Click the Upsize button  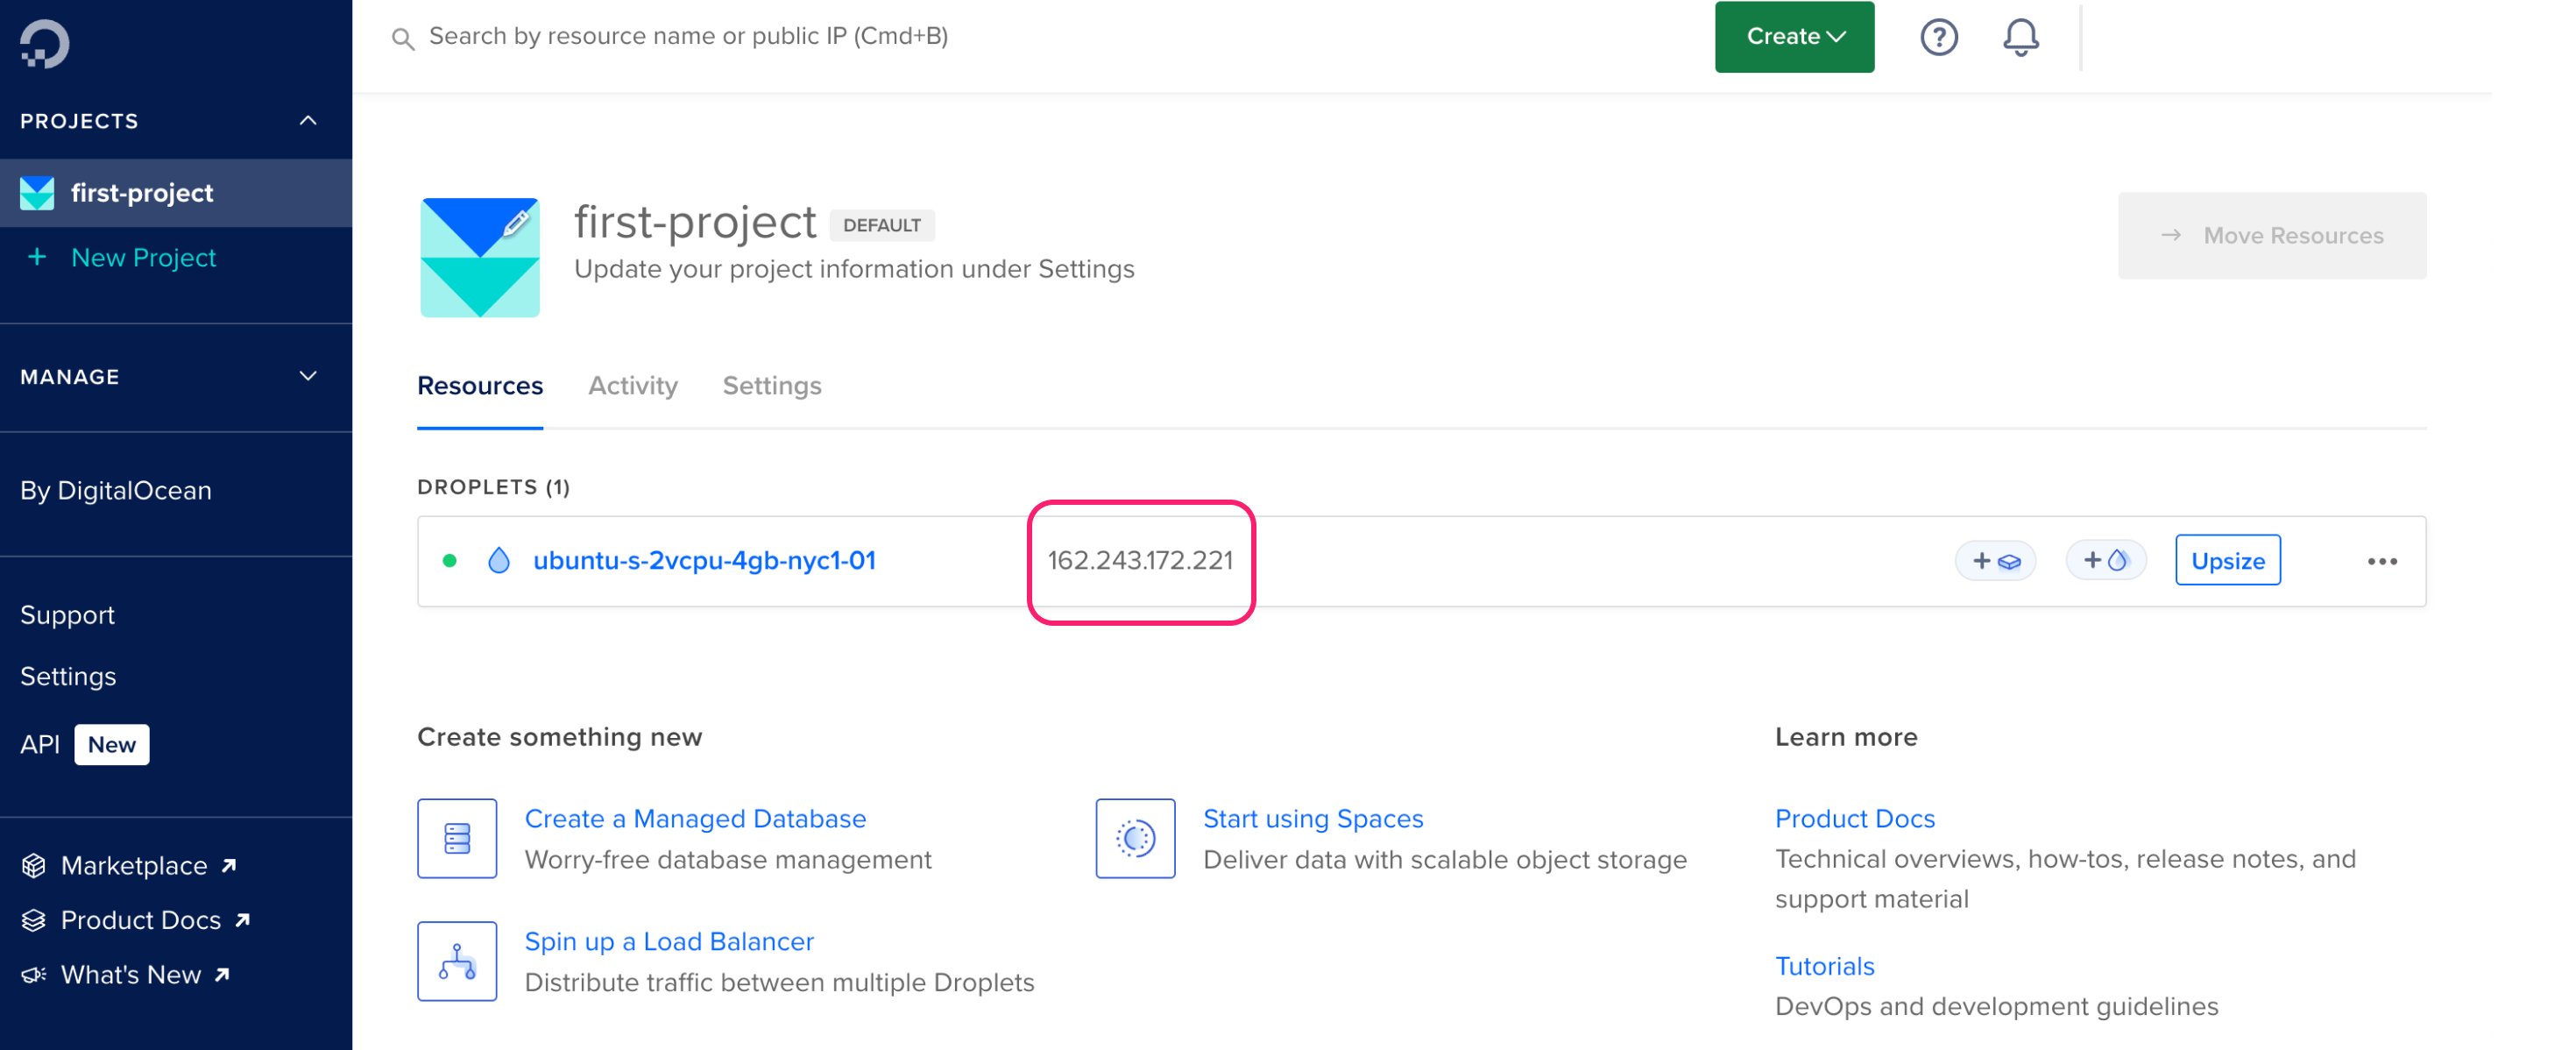coord(2227,560)
